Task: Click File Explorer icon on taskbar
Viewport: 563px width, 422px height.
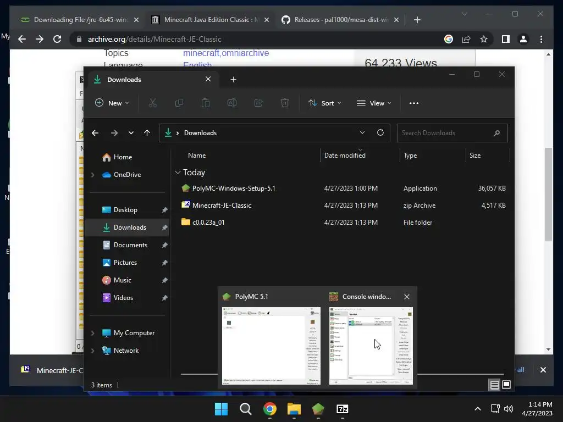Action: tap(294, 409)
